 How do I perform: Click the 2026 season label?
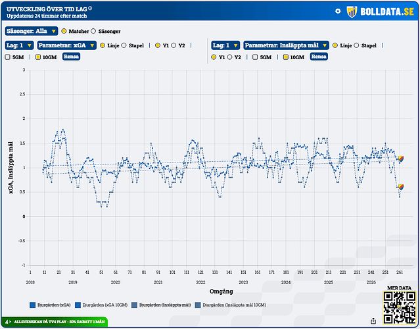371,282
